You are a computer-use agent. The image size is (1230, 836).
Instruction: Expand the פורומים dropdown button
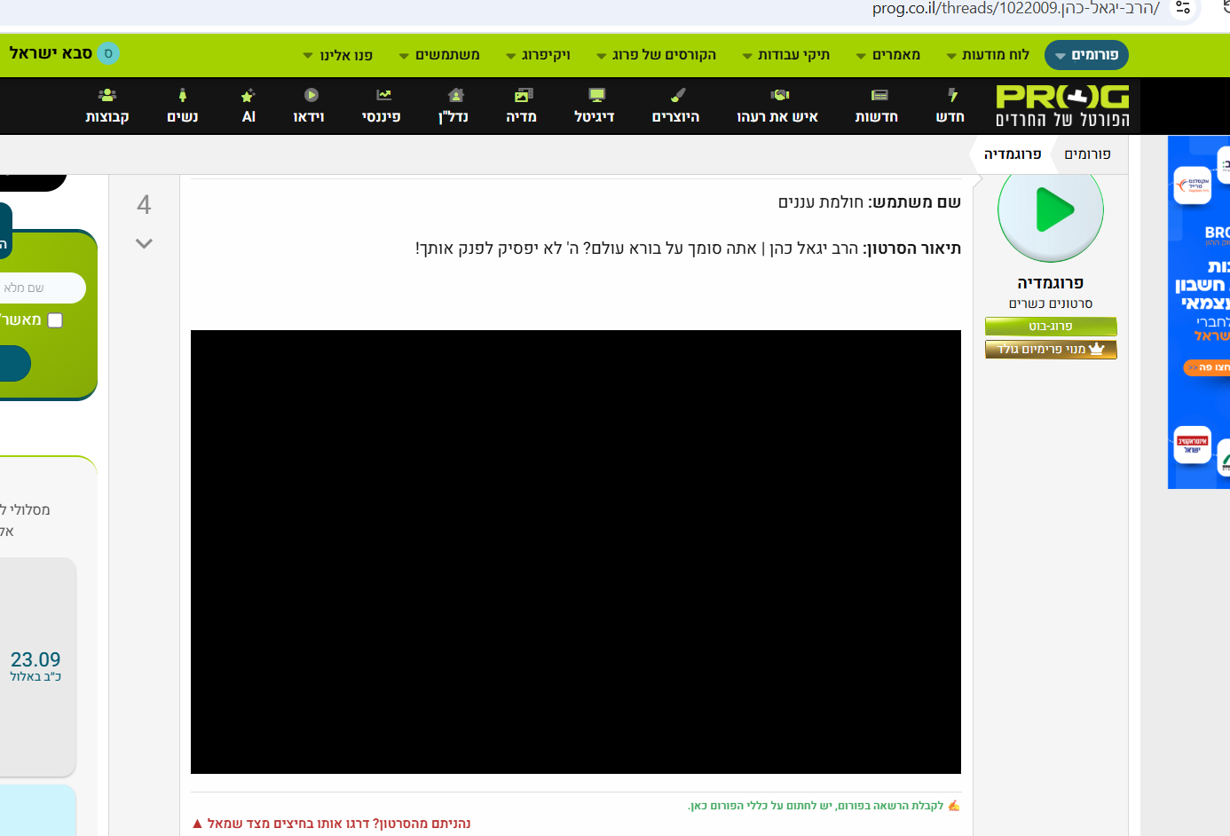pyautogui.click(x=1086, y=55)
